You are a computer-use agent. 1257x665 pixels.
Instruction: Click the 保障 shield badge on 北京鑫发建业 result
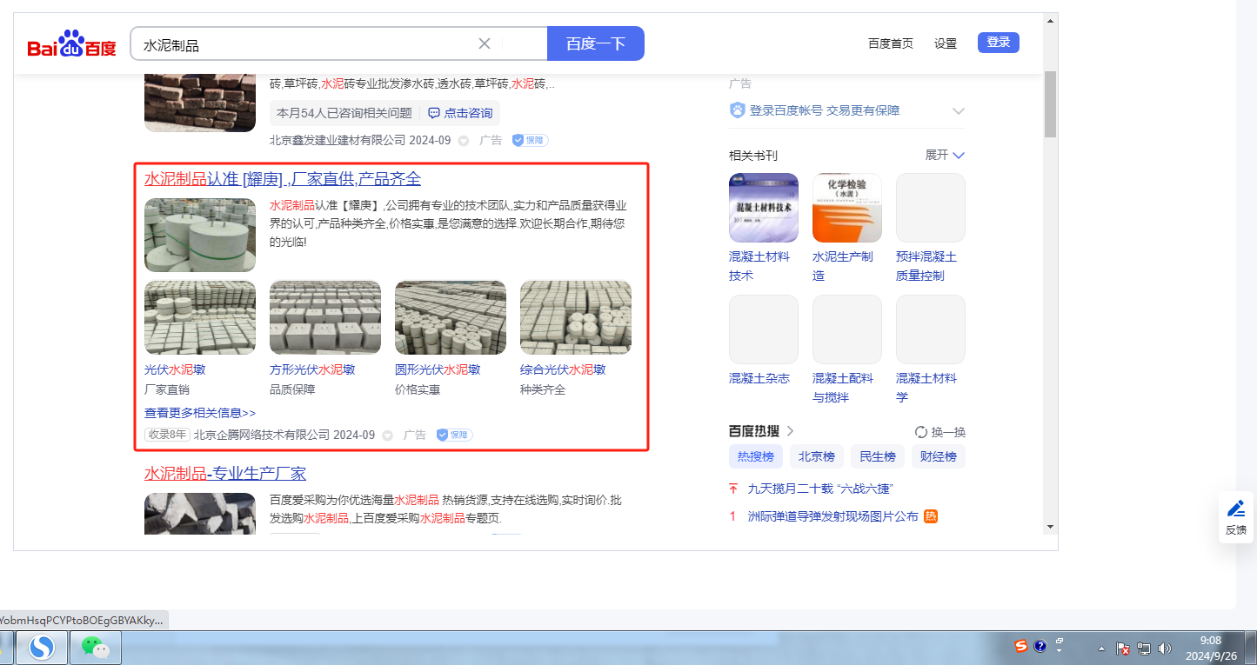coord(530,140)
